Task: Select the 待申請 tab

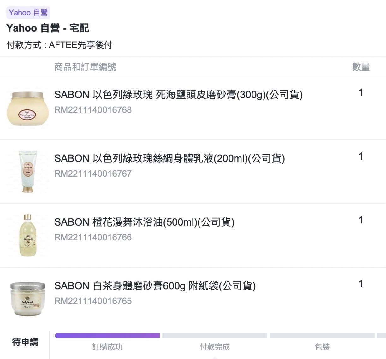Action: [25, 342]
